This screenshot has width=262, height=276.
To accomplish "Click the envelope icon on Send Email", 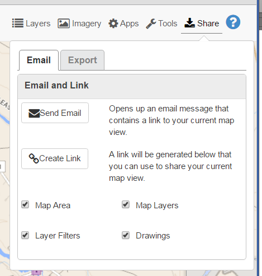I will [x=34, y=113].
